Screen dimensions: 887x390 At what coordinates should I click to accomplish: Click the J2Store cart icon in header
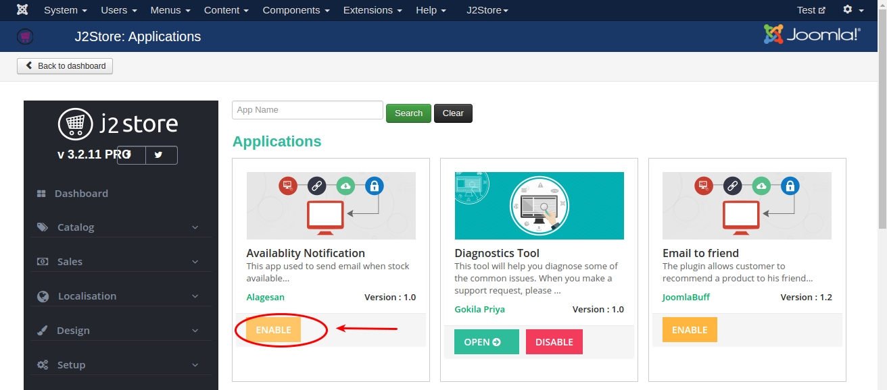25,36
